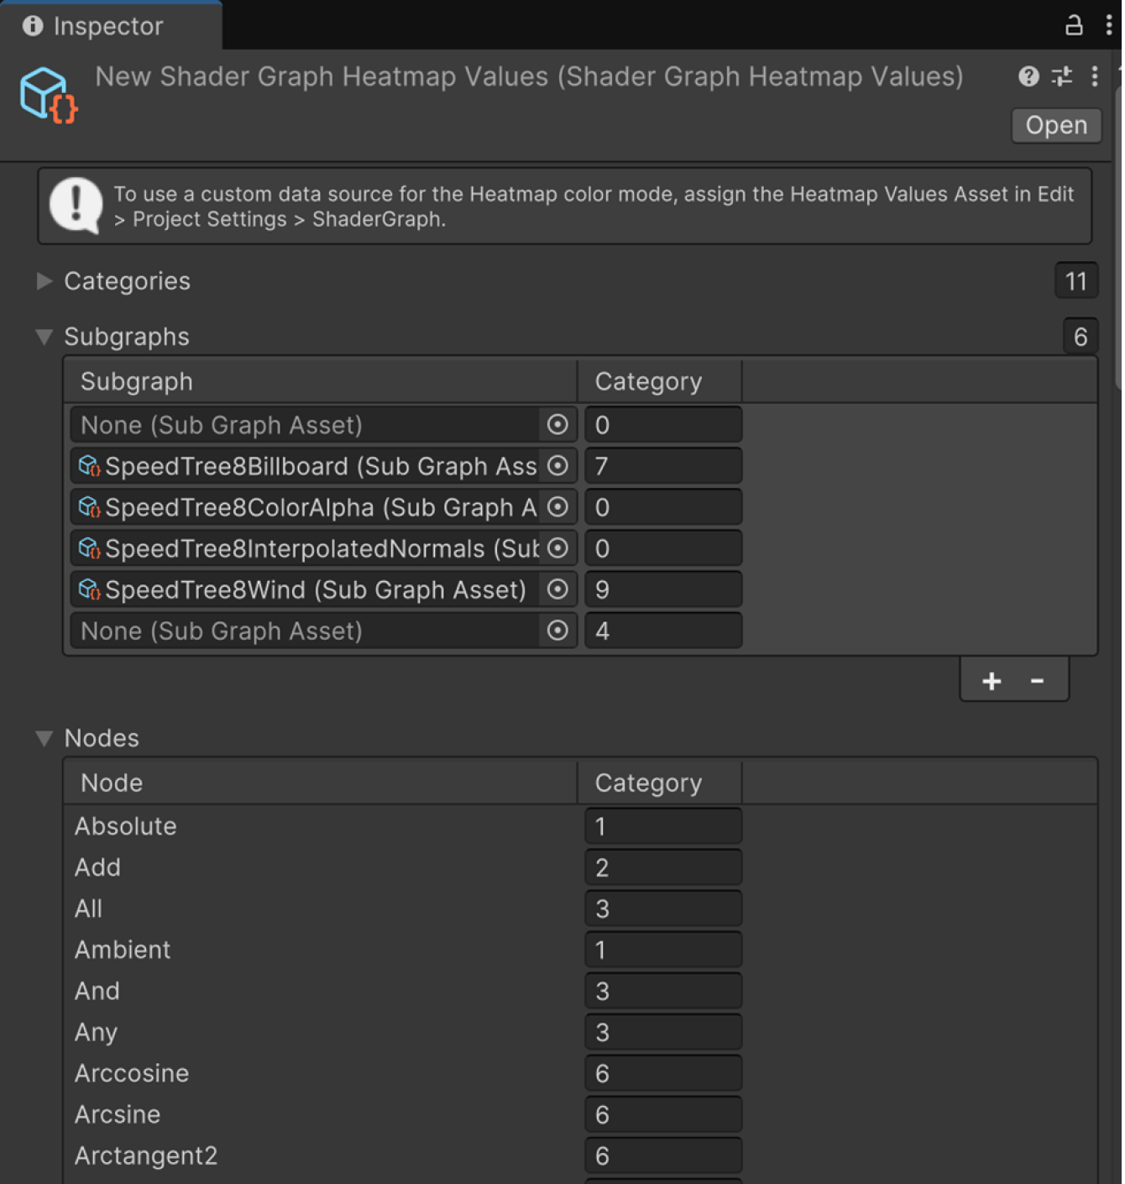
Task: Edit category value 7 for SpeedTree8Billboard
Action: tap(663, 466)
